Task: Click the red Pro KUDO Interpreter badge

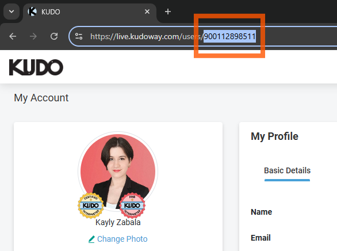Action: [x=132, y=206]
